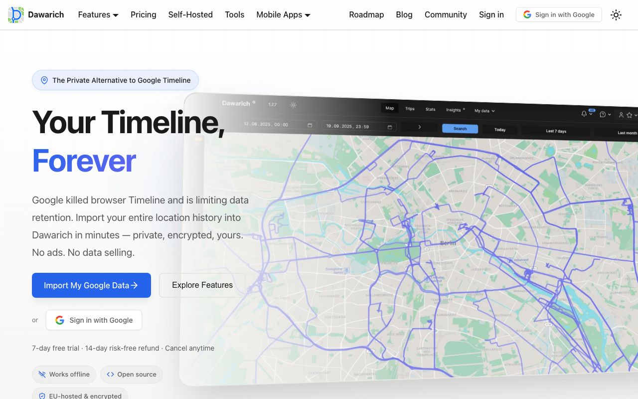Click the Private Alternative to Google Timeline badge

115,80
